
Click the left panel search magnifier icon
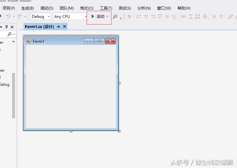pos(10,34)
